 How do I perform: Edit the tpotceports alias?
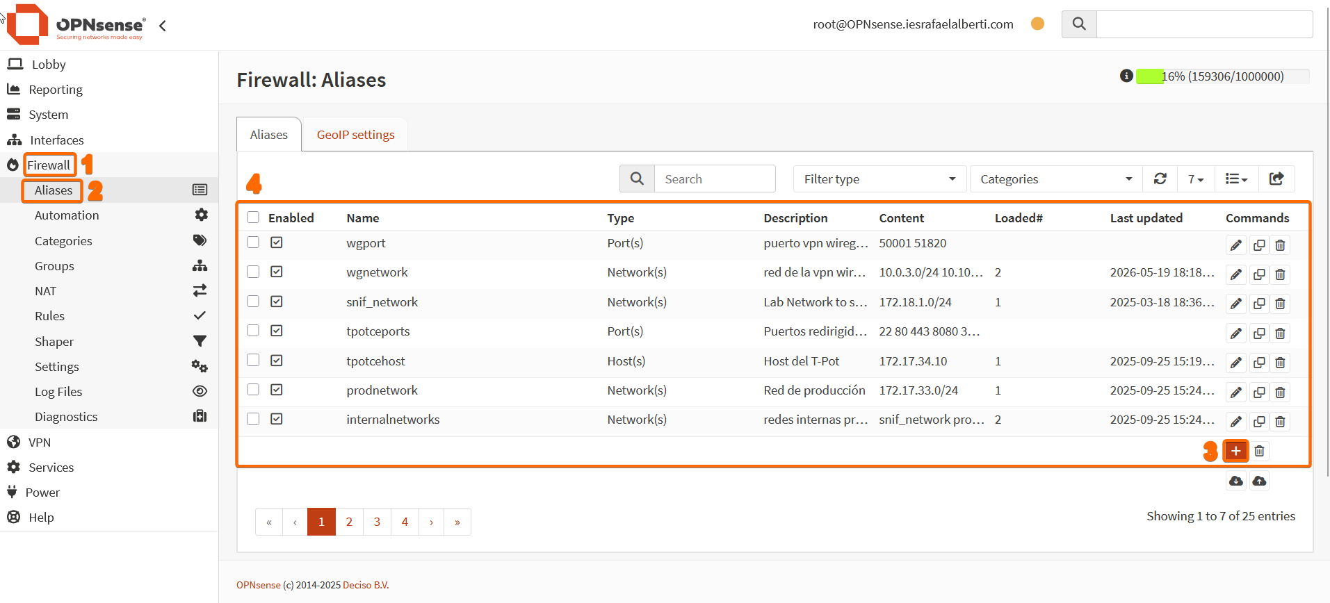(x=1235, y=333)
